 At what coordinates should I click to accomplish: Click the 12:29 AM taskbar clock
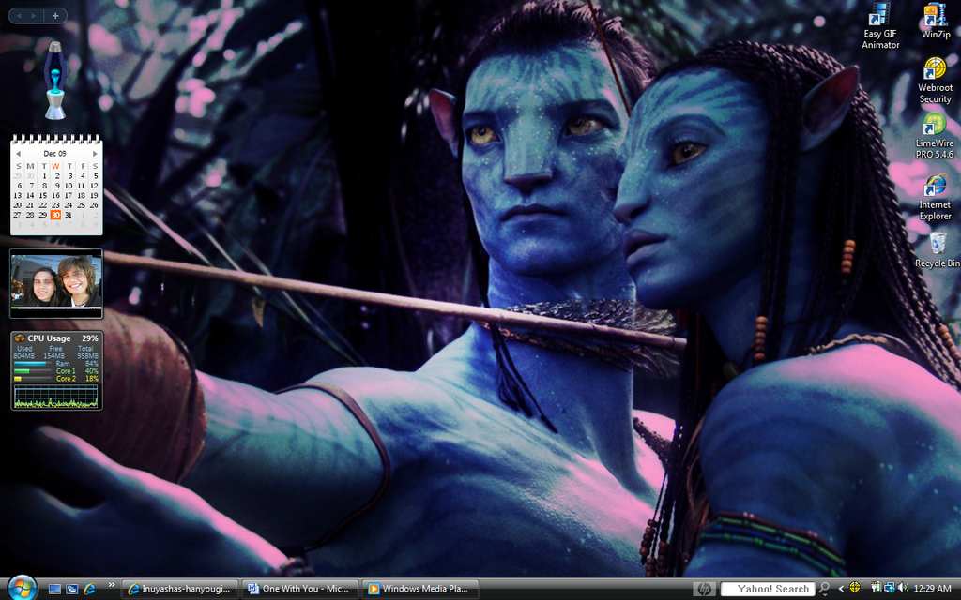(x=932, y=589)
